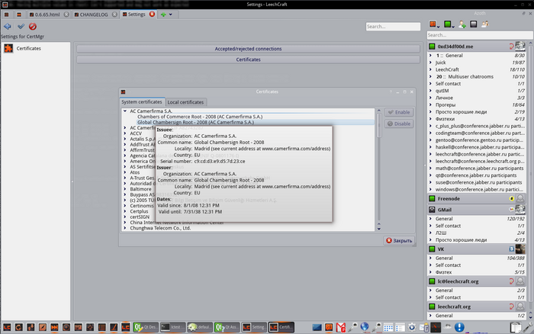
Task: Click the red cancel settings icon
Action: coord(34,26)
